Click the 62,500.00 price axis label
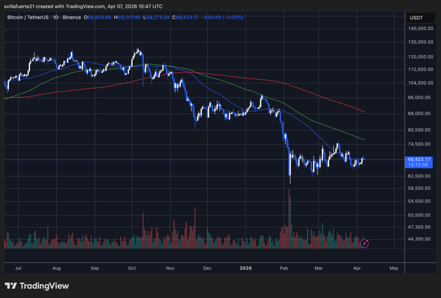Screen dimensions: 441x298 pyautogui.click(x=419, y=176)
